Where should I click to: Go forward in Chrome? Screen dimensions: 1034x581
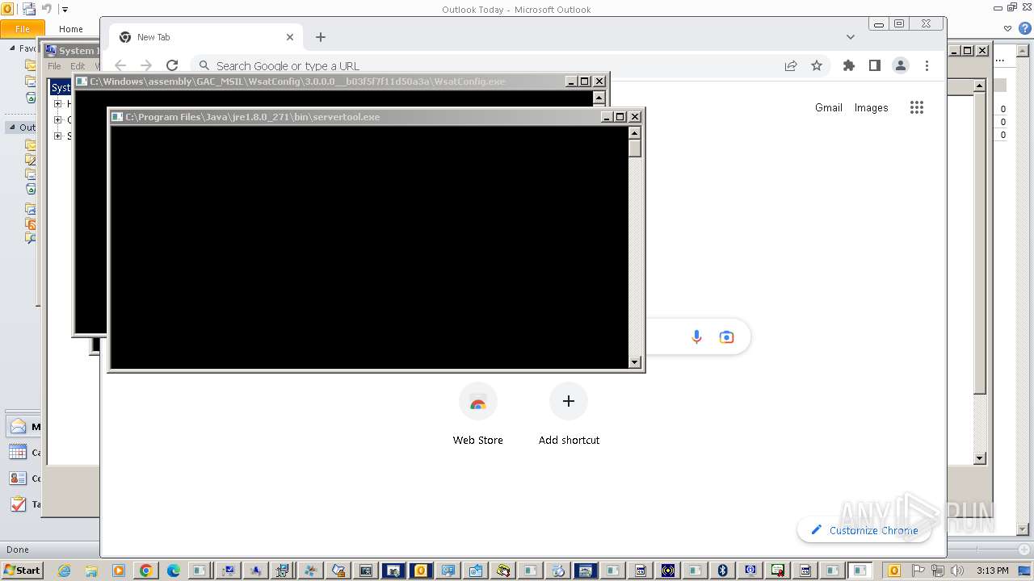146,65
